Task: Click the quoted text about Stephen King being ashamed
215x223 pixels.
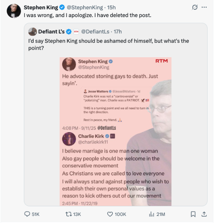Action: coord(109,44)
